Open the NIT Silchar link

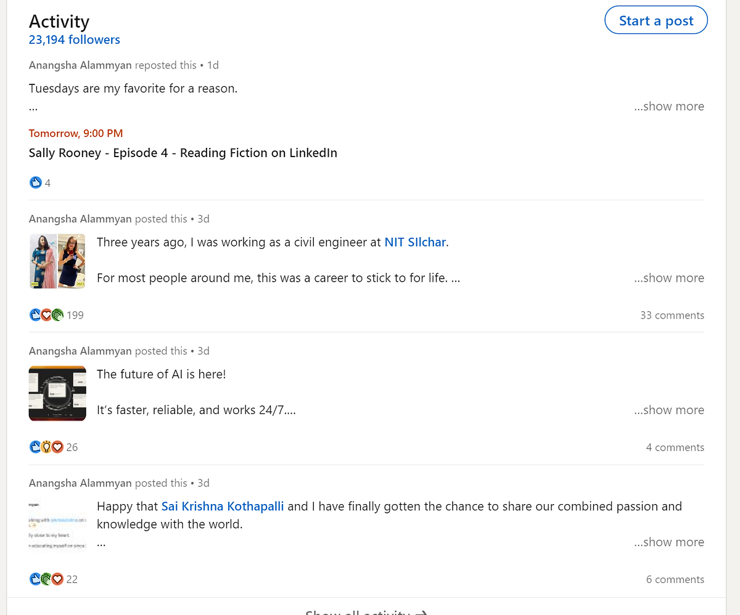point(415,242)
